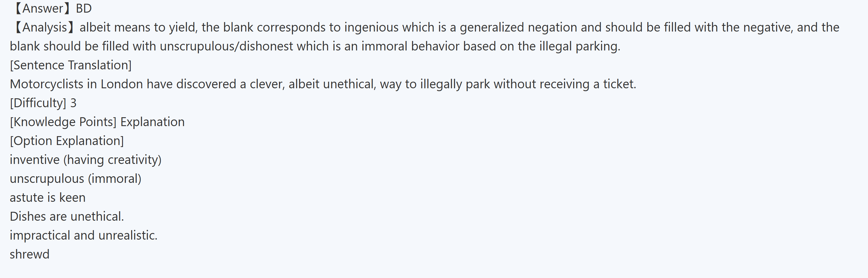The height and width of the screenshot is (278, 868).
Task: Click the [Option Explanation] heading
Action: click(x=67, y=140)
